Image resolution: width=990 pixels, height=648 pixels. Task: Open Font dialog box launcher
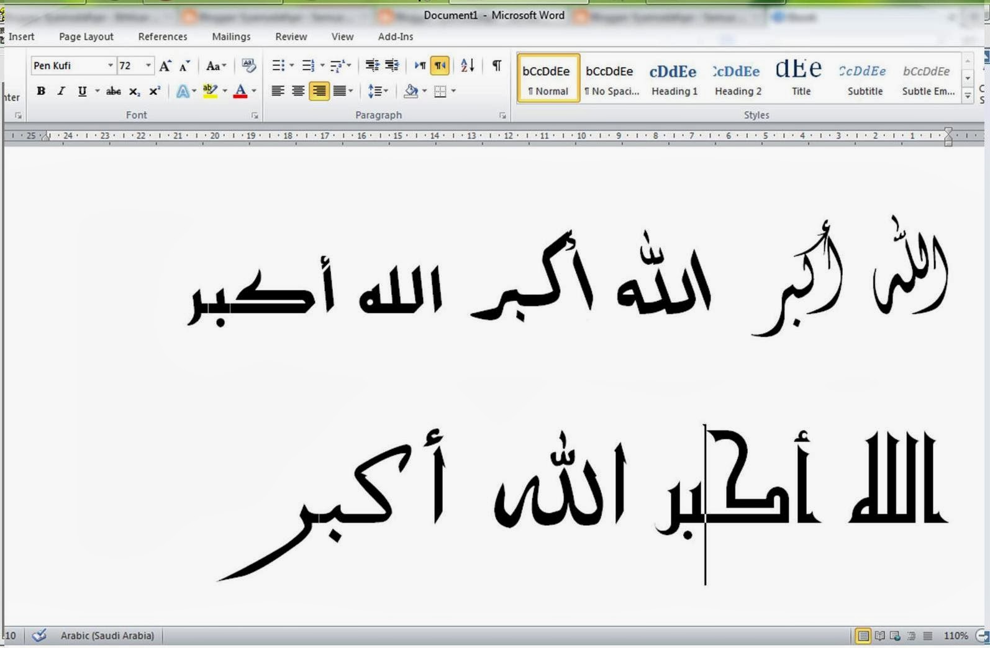tap(255, 115)
